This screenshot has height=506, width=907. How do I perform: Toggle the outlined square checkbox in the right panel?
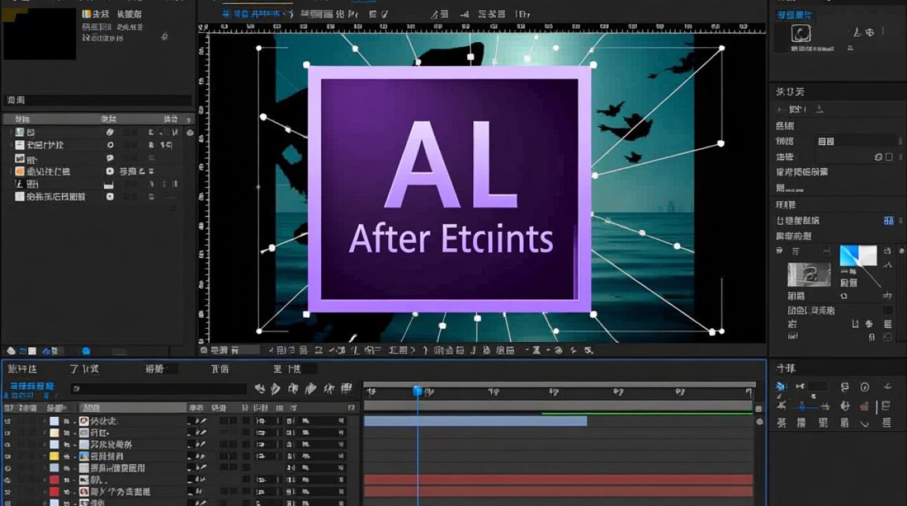(888, 157)
